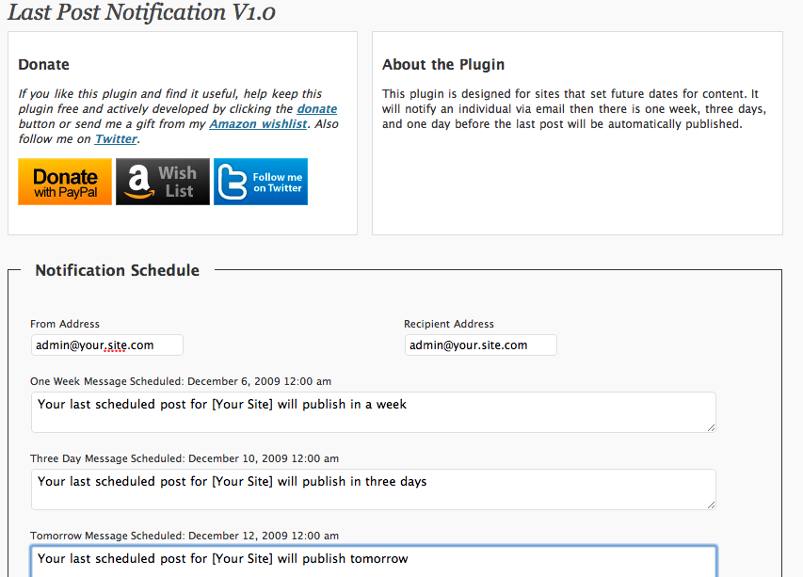Click the About the Plugin heading
This screenshot has width=803, height=577.
(x=443, y=65)
